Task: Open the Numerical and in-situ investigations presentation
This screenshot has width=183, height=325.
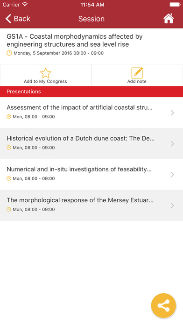Action: click(91, 175)
